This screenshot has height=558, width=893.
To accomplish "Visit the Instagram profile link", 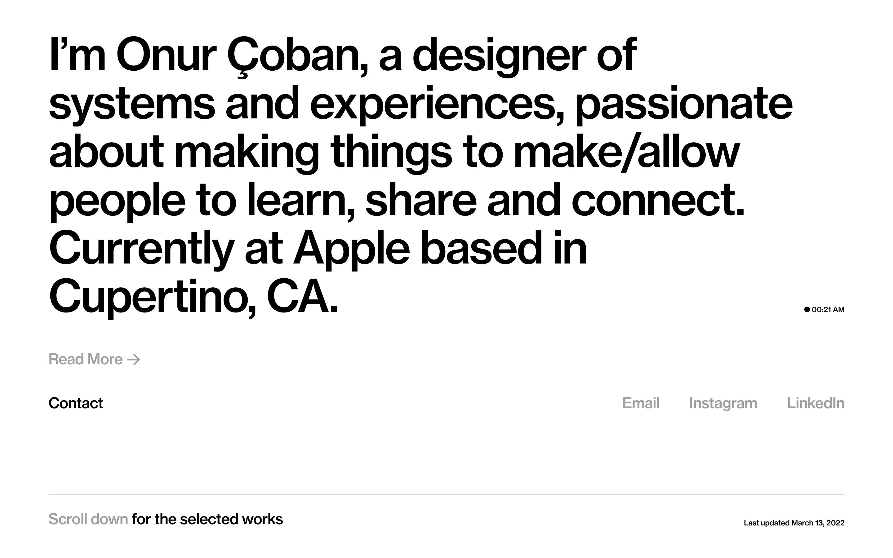I will pyautogui.click(x=723, y=403).
